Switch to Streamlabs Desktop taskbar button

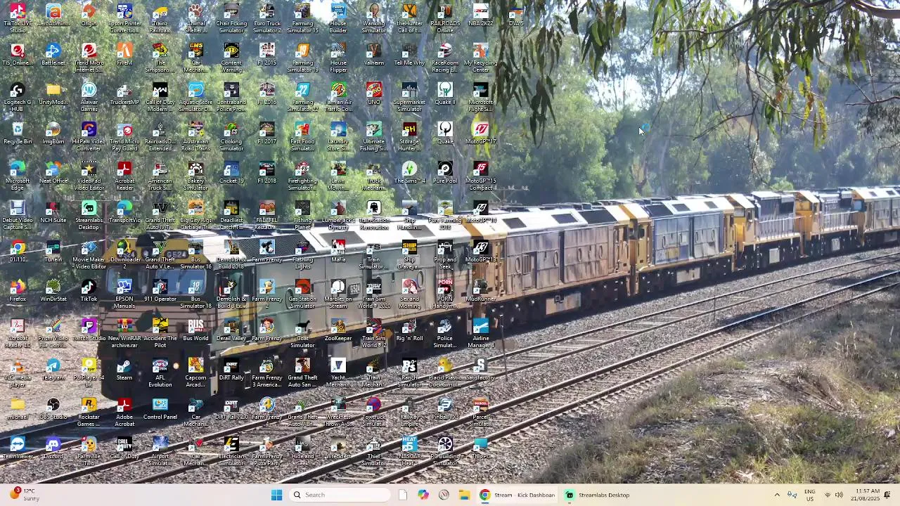tap(598, 495)
